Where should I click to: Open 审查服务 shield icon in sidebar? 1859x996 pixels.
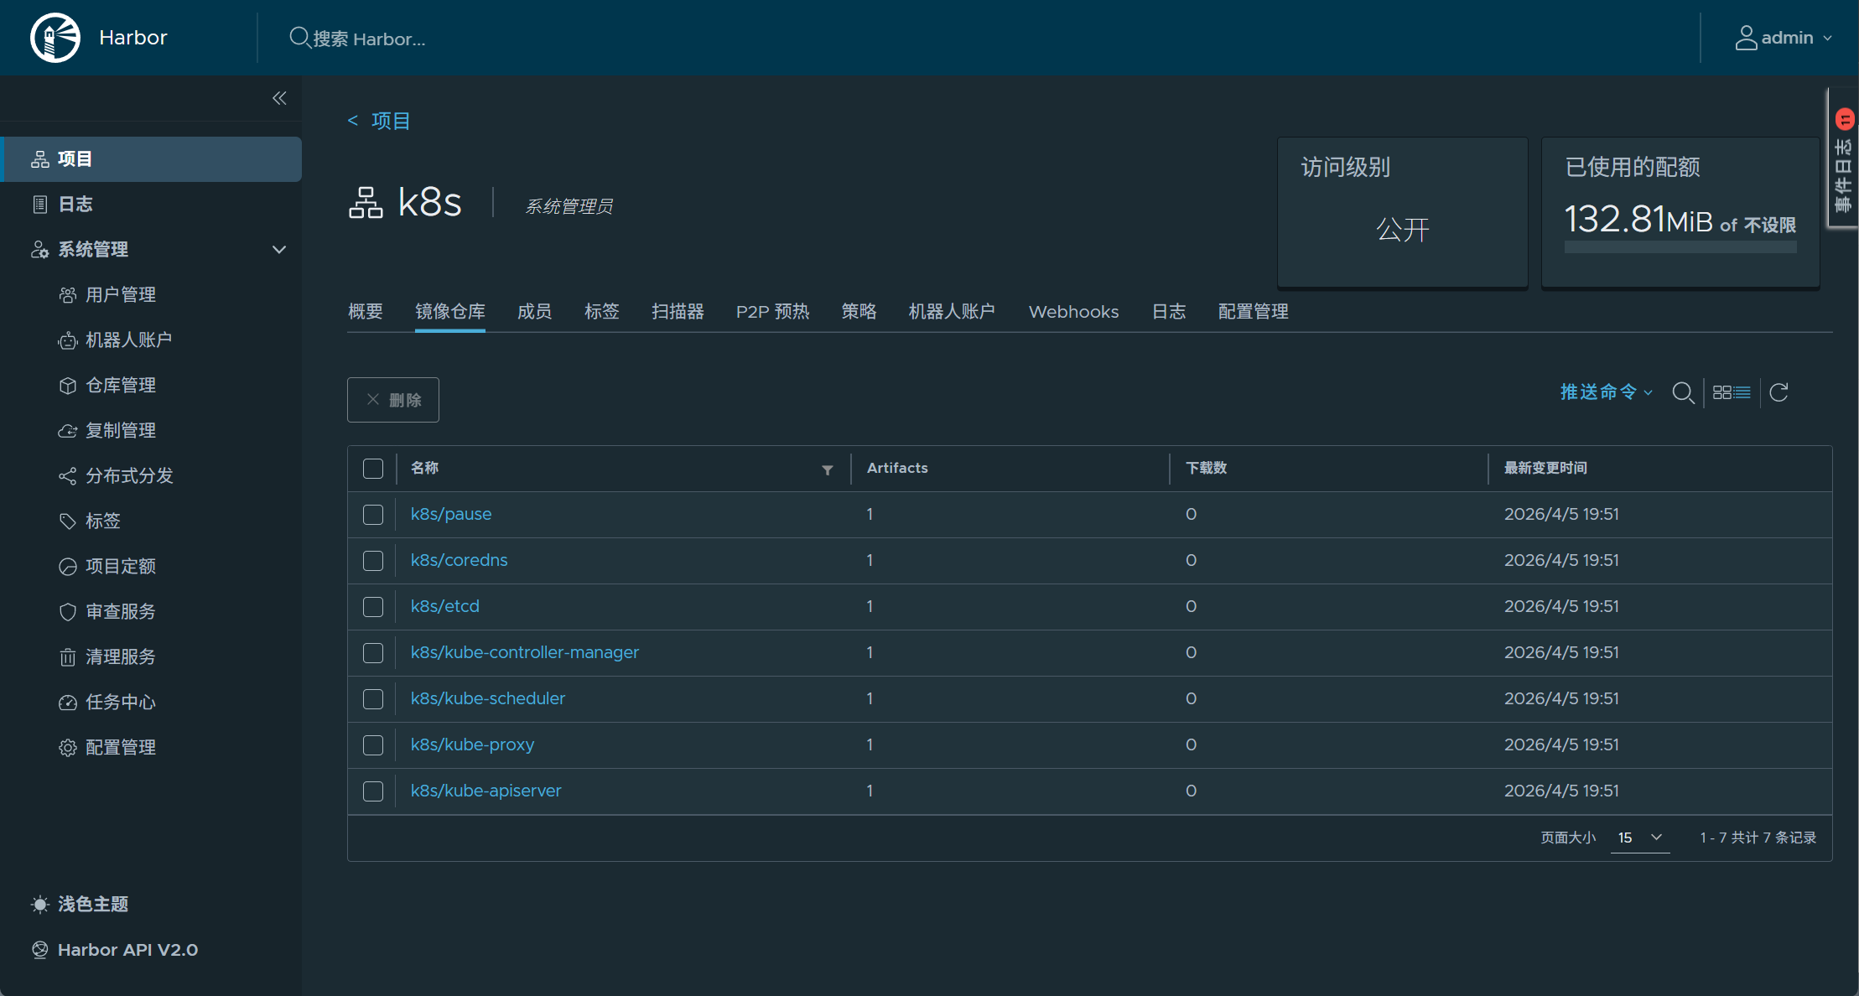click(x=68, y=612)
